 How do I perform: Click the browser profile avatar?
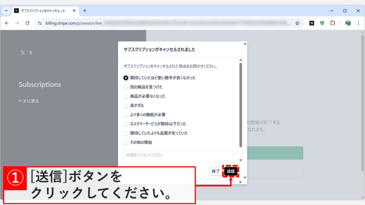347,23
